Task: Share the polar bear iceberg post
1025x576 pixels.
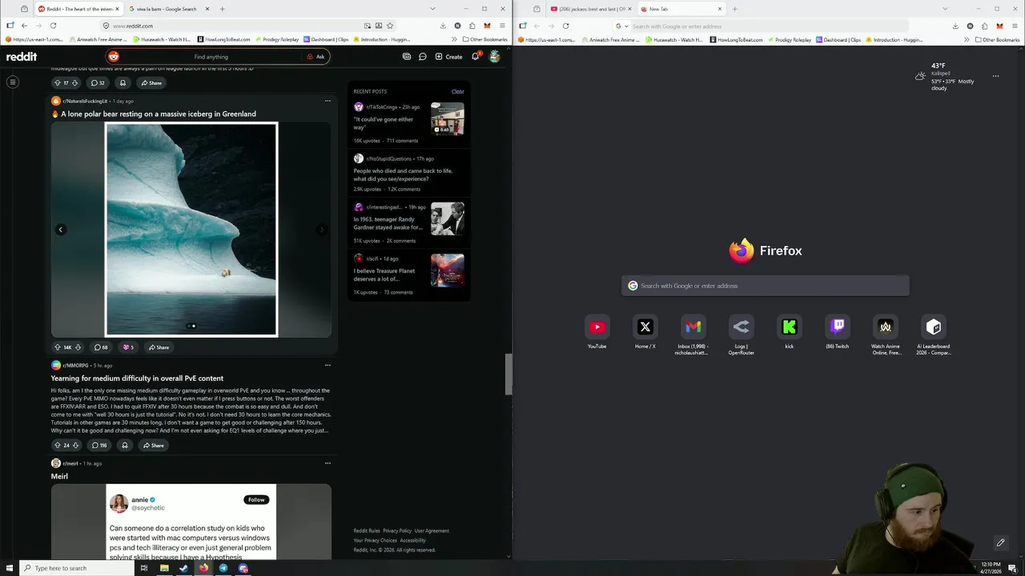Action: tap(159, 347)
